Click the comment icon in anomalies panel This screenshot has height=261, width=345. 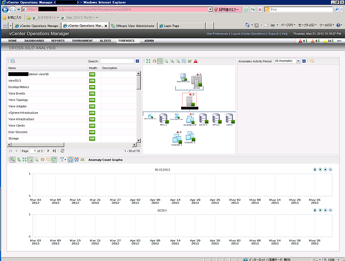tap(312, 61)
